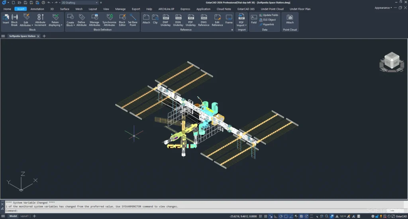Click DWF Underlay icon

click(165, 20)
